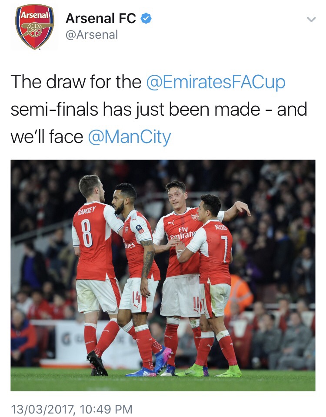326x417 pixels.
Task: Click the tweet timestamp 13/03/2017, 10:49 PM
Action: tap(72, 409)
